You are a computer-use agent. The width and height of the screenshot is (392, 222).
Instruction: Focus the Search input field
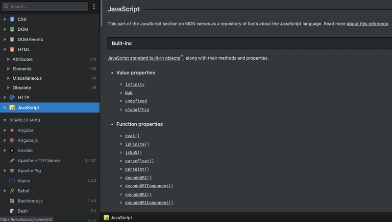coord(45,6)
